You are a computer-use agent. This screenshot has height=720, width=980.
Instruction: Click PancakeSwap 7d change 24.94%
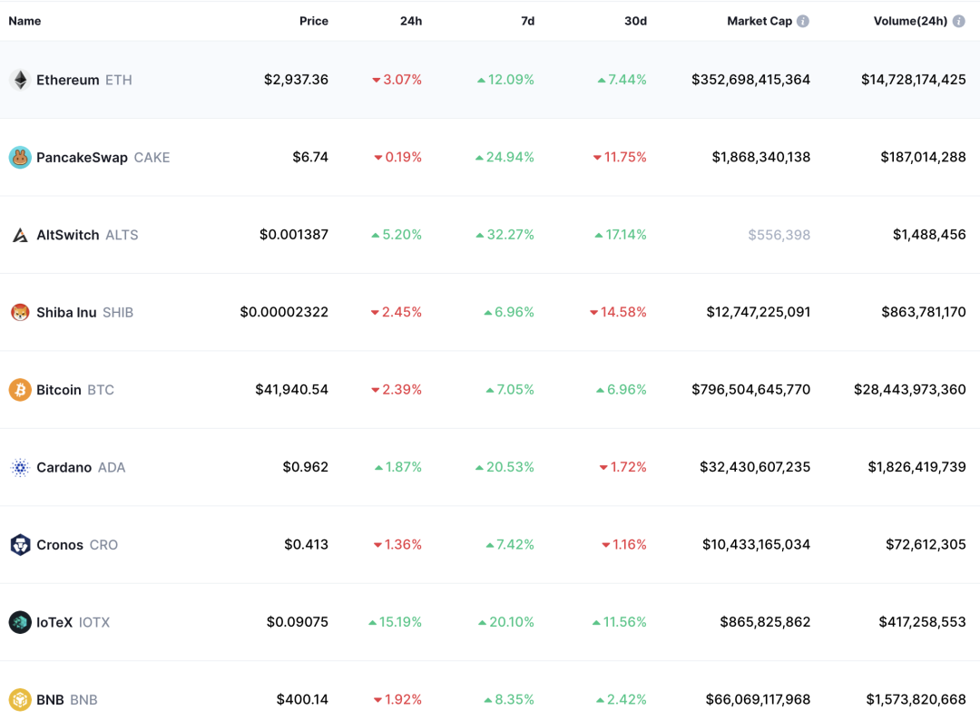coord(505,158)
